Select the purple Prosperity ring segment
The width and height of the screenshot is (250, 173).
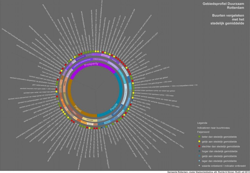(93, 65)
